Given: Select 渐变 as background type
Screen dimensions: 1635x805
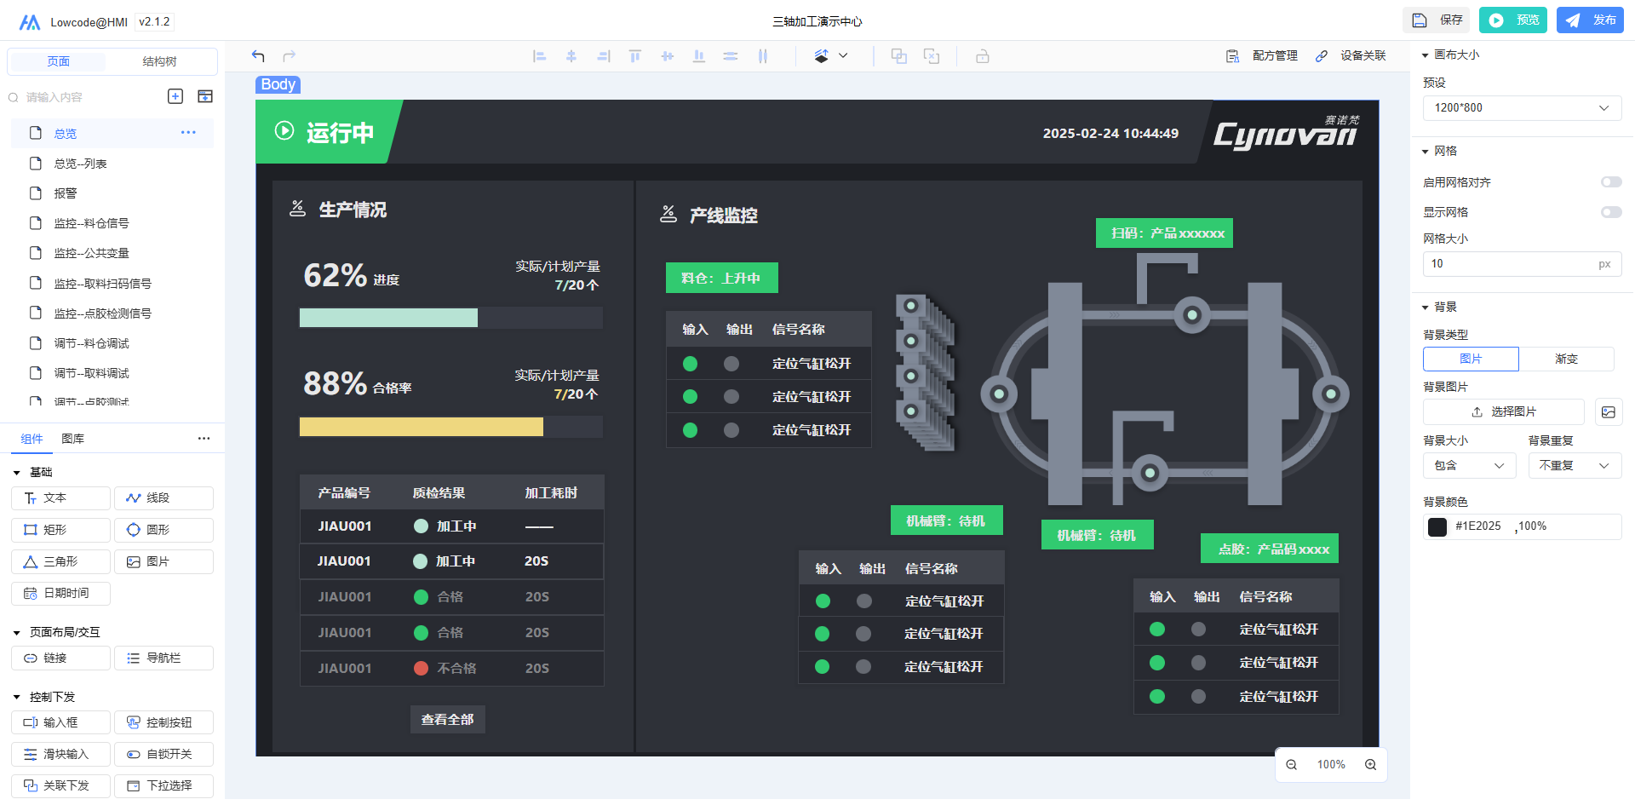Looking at the screenshot, I should [1566, 359].
